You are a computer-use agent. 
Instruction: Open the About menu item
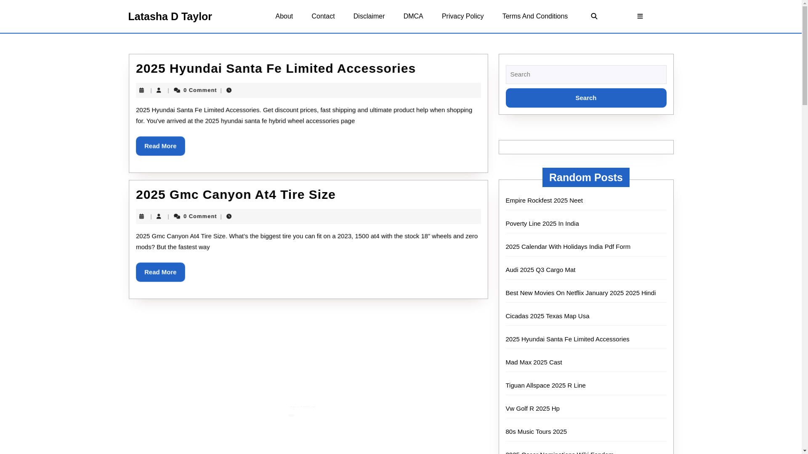tap(284, 16)
